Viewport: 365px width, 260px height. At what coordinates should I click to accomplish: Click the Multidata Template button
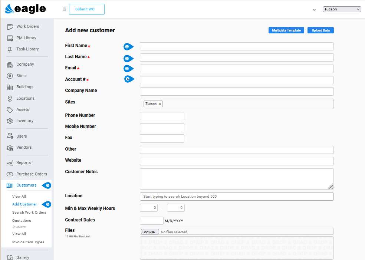point(286,30)
